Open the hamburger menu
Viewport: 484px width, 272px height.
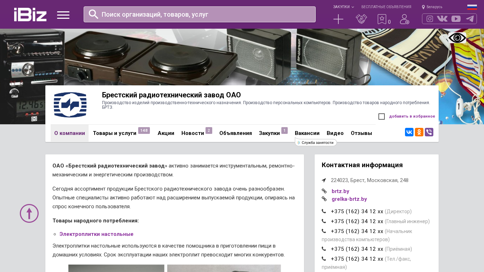coord(63,15)
